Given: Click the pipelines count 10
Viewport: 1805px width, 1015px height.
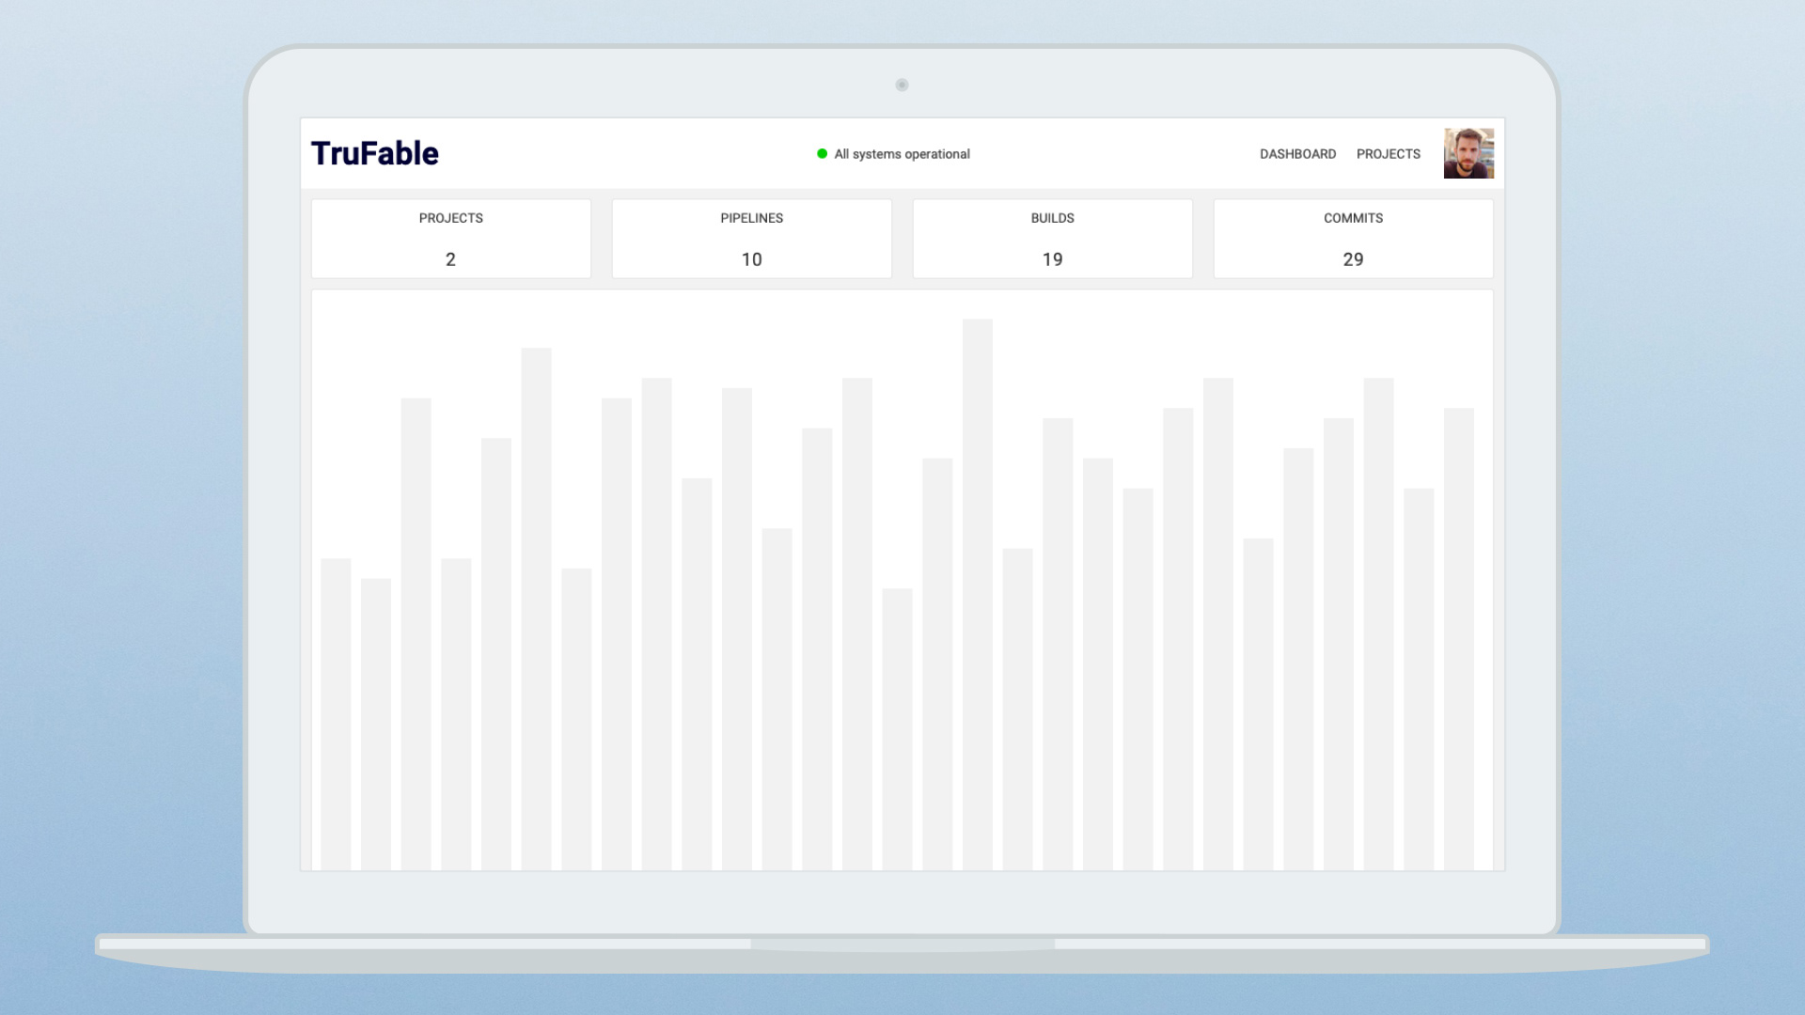Looking at the screenshot, I should [752, 259].
